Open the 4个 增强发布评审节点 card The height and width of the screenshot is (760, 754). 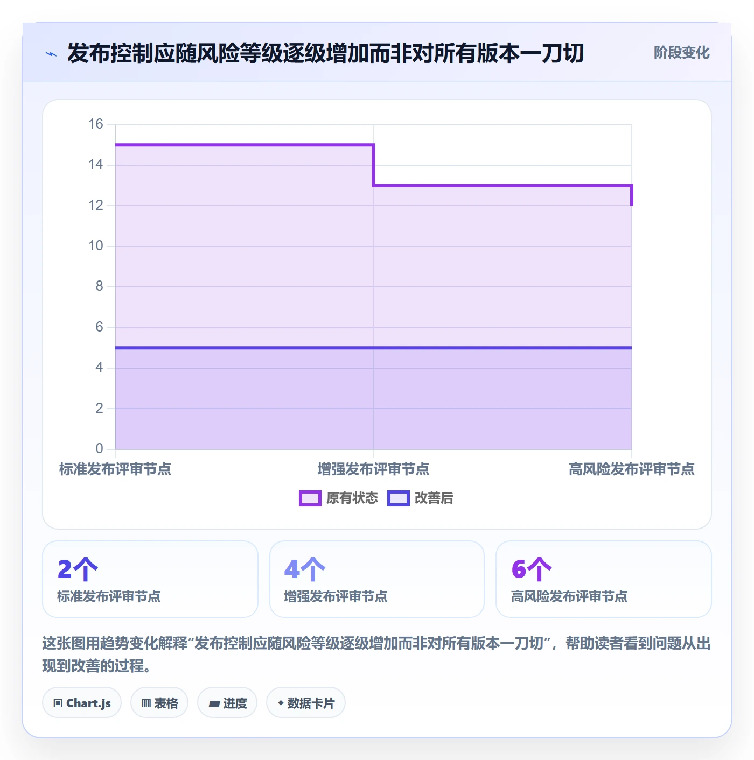(x=377, y=579)
